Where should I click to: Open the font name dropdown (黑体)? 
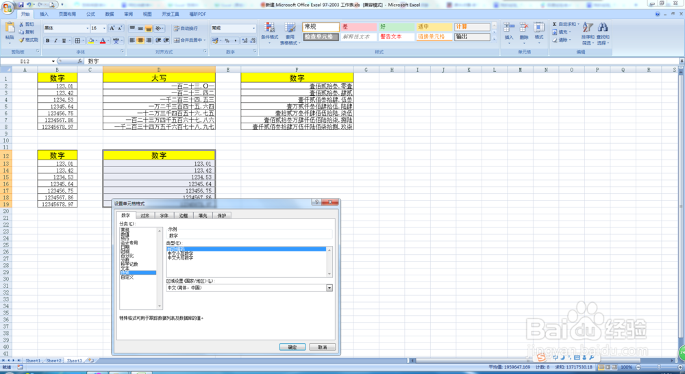point(88,28)
